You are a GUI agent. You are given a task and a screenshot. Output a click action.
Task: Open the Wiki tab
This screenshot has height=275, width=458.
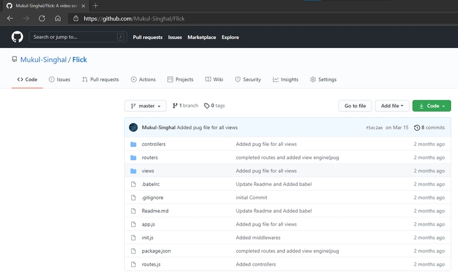click(x=214, y=79)
